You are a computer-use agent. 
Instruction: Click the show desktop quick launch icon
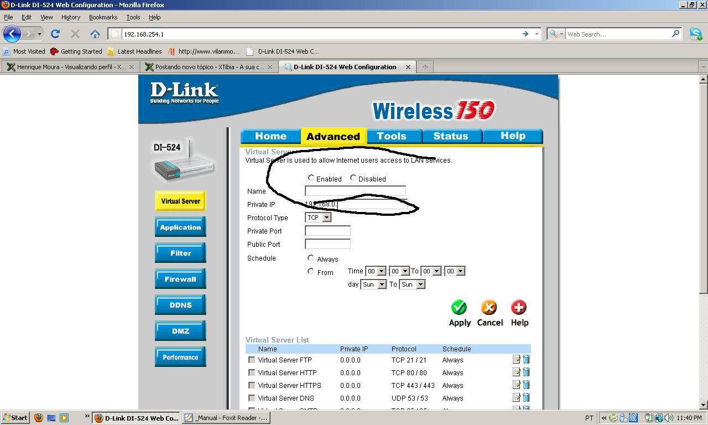(51, 418)
